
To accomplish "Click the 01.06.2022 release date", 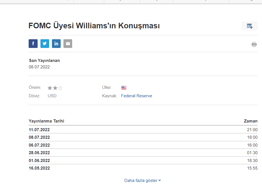I will click(x=39, y=161).
